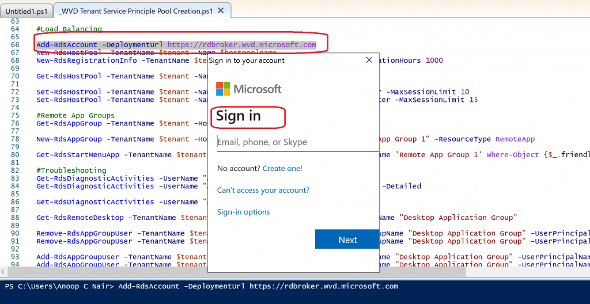The width and height of the screenshot is (590, 304).
Task: Click Remove-RdsAppGroupUser on line 90
Action: pos(84,233)
